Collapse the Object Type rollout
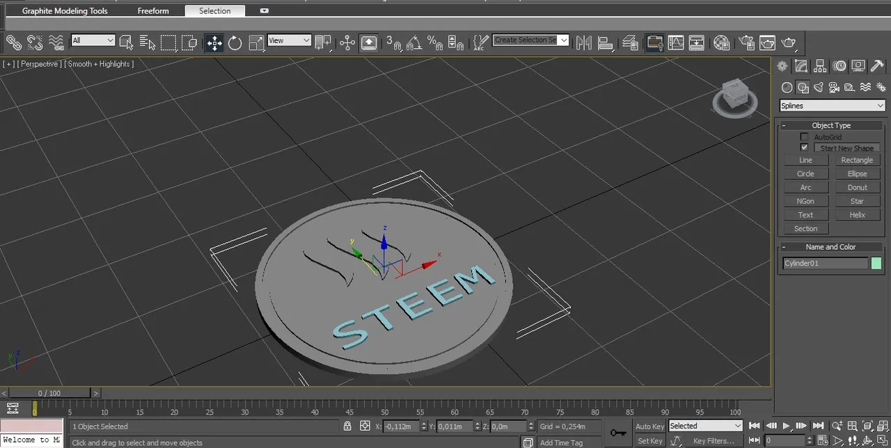 [x=831, y=125]
